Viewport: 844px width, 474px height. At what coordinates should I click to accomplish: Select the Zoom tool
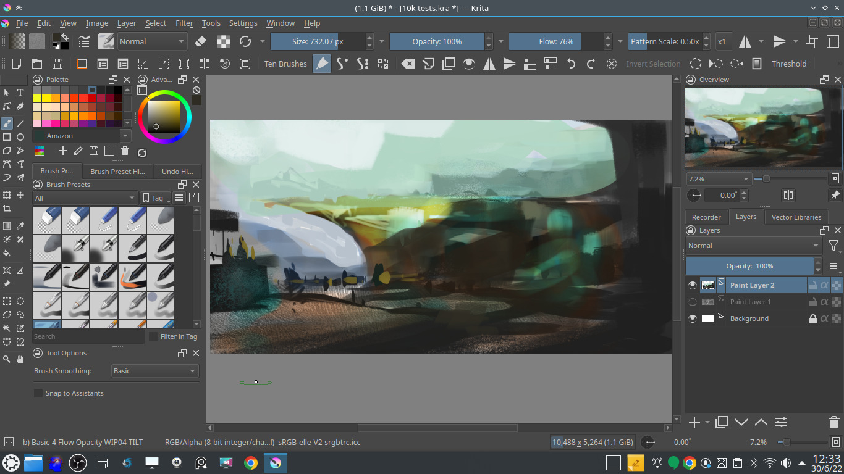(7, 359)
